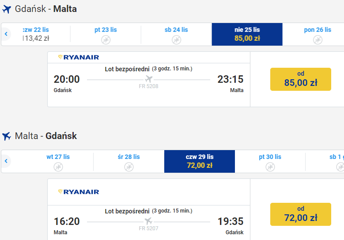Click the no-flight icon under sb 24 lis
Image resolution: width=344 pixels, height=240 pixels.
click(x=176, y=40)
